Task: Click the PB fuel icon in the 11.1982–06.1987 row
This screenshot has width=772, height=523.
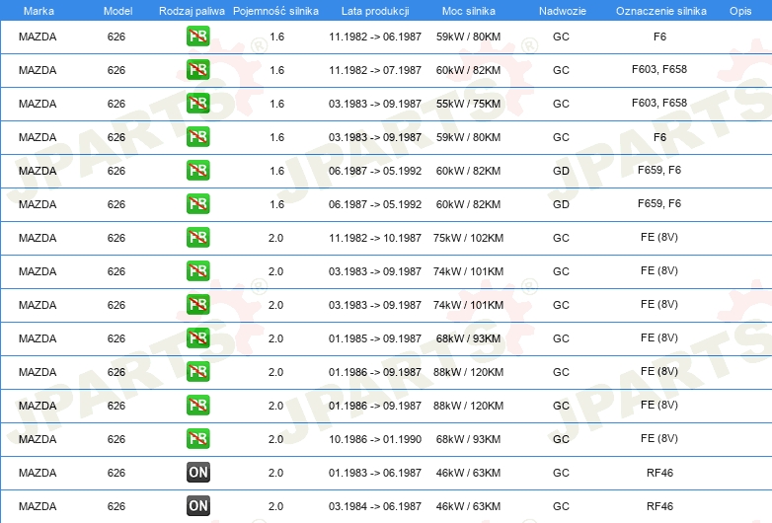Action: 197,37
